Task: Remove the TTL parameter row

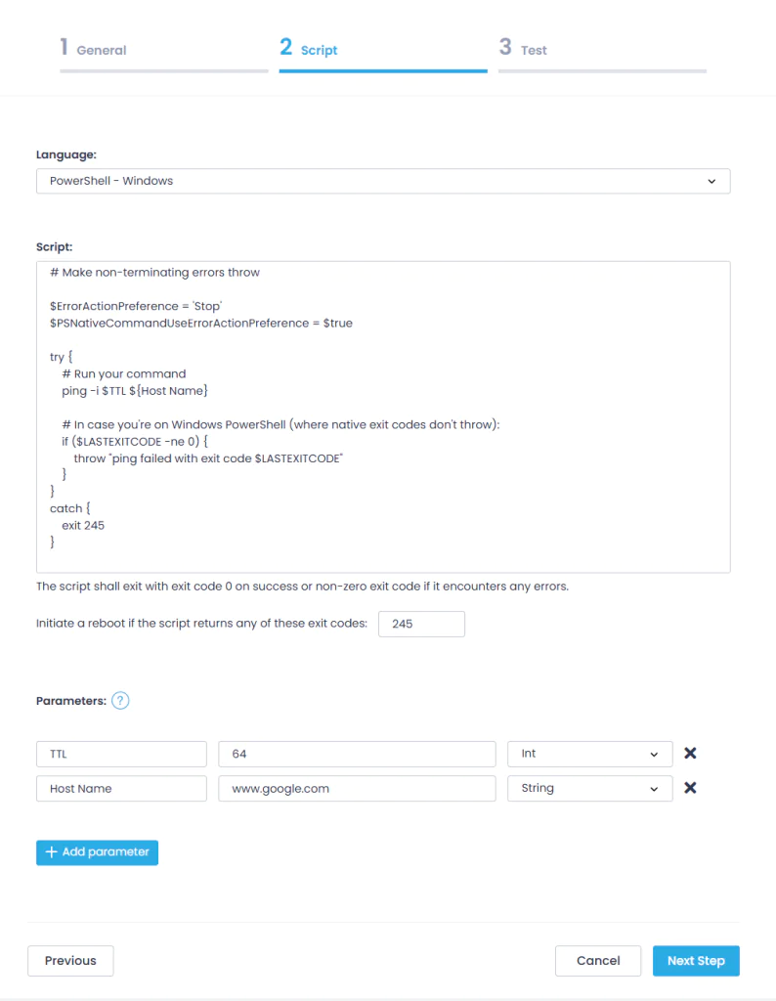Action: click(x=690, y=754)
